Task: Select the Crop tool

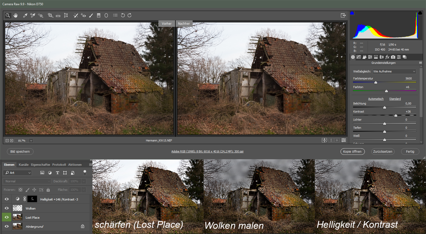Action: point(50,15)
